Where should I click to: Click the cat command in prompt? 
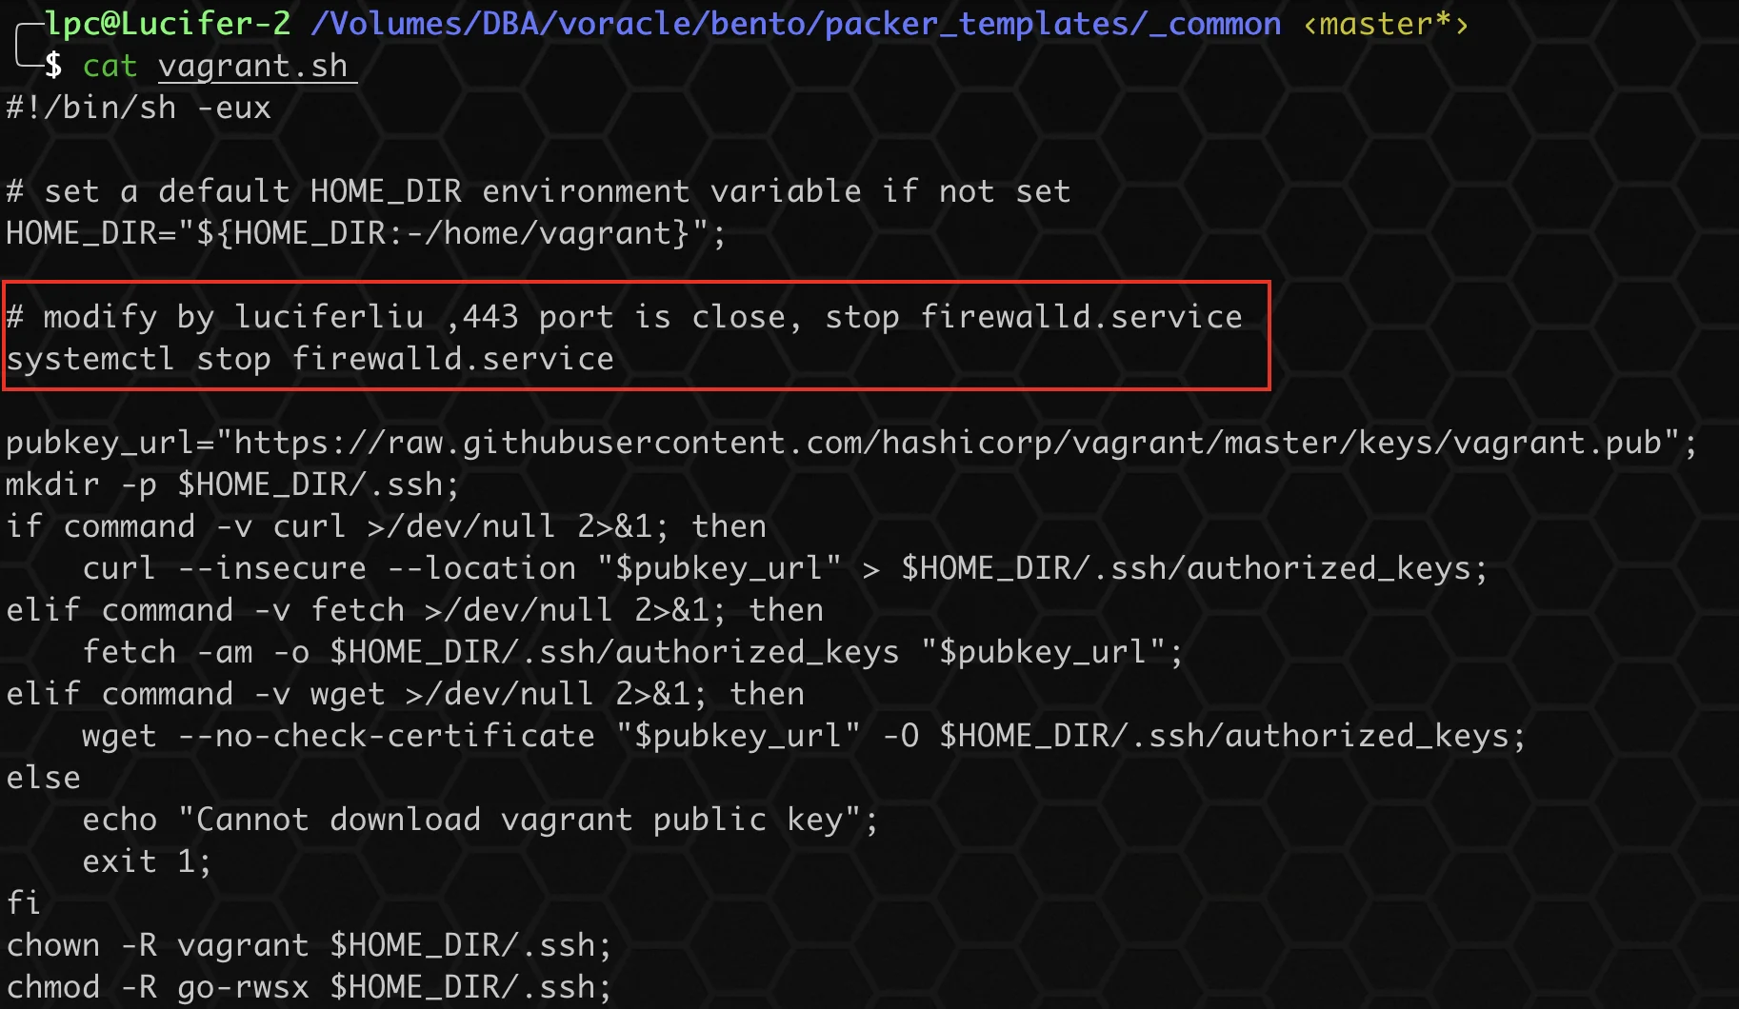pos(110,66)
